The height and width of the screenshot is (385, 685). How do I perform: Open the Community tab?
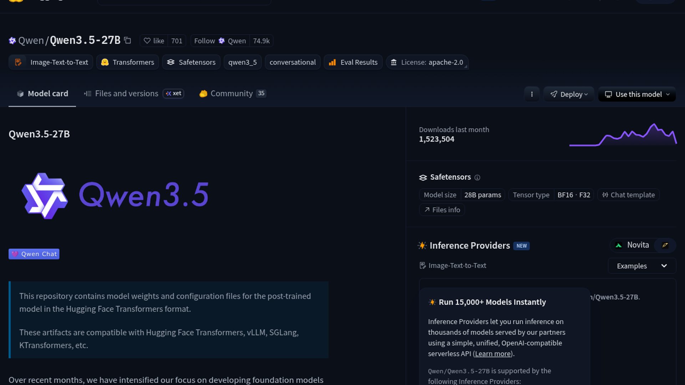(231, 93)
